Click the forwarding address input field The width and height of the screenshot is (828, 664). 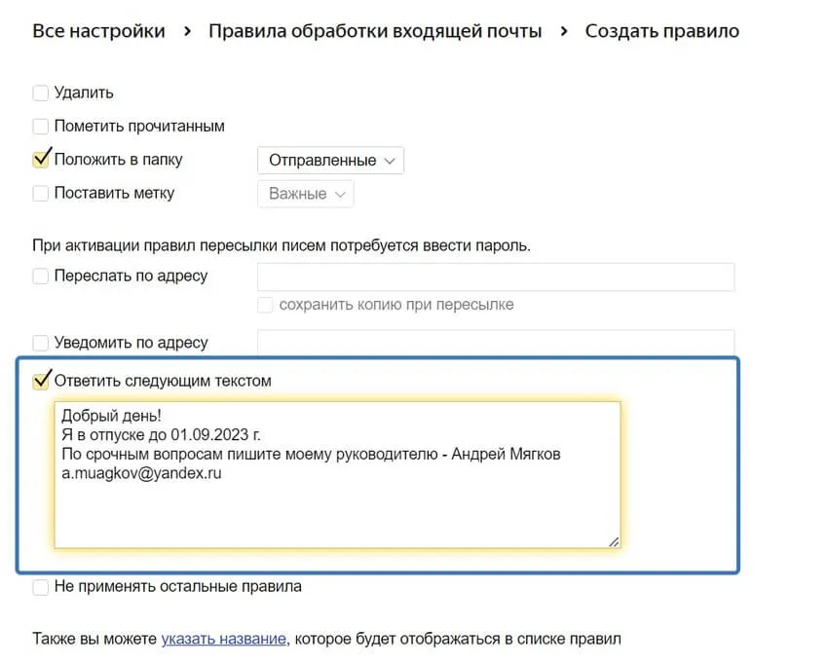click(494, 277)
